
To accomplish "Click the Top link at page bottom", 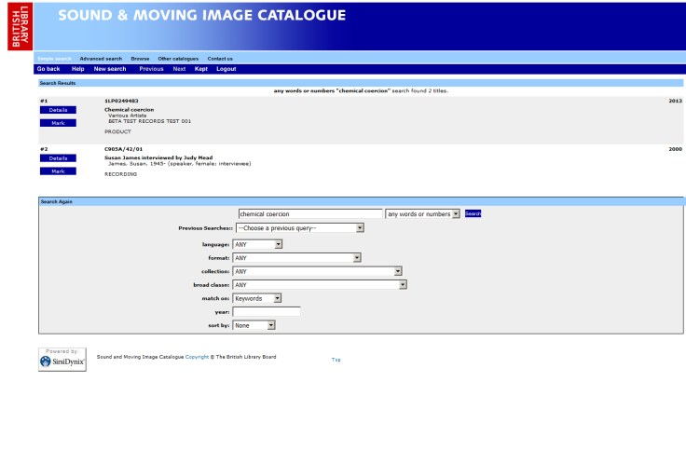I will (336, 360).
